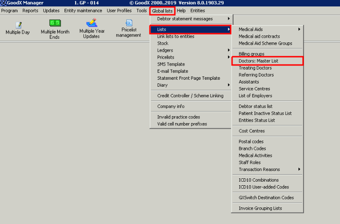Open the User Profiles menu
The height and width of the screenshot is (224, 340).
pos(119,11)
